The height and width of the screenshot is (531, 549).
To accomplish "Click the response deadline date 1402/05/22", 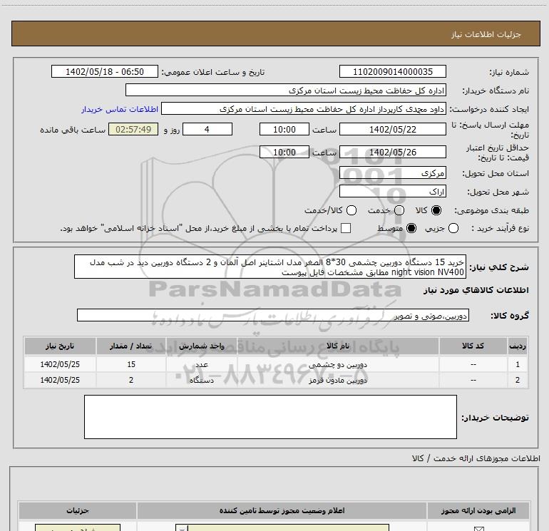I will 392,129.
